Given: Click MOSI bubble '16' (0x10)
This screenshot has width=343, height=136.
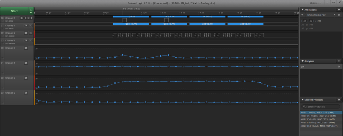Looking at the screenshot, I should coord(169,16).
